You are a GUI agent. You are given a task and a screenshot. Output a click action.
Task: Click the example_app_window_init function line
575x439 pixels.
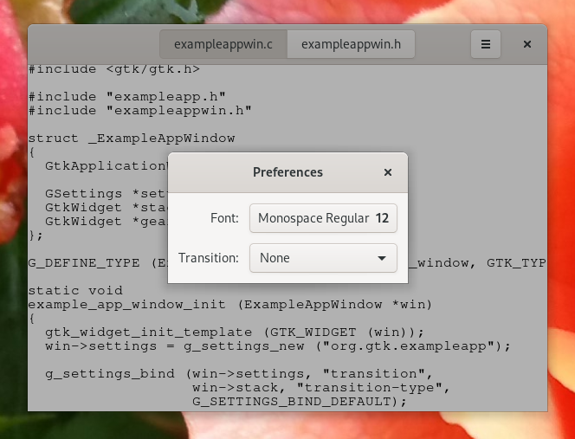tap(230, 305)
